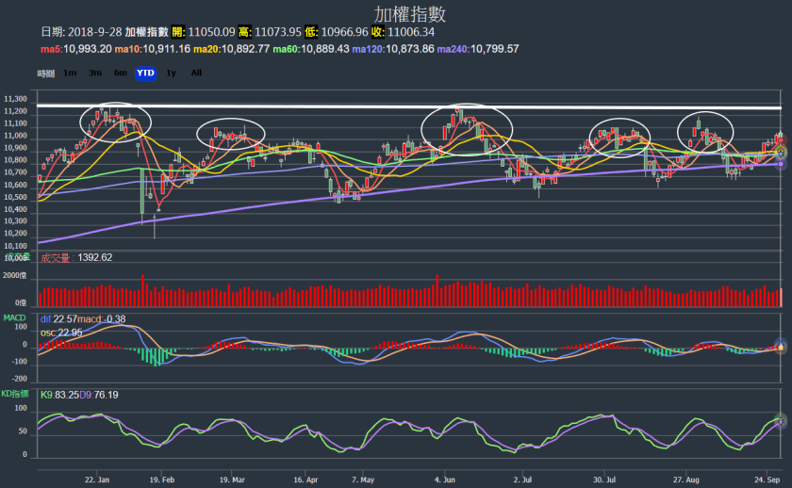Screen dimensions: 792x488
Task: Show All historical data range
Action: point(196,73)
